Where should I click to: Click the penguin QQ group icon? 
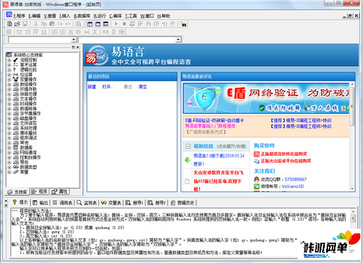coord(256,179)
